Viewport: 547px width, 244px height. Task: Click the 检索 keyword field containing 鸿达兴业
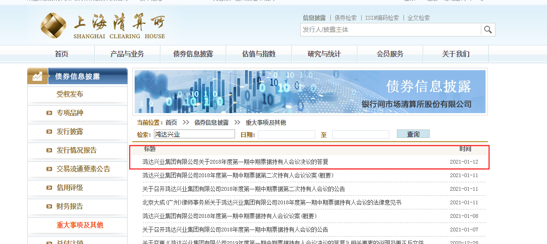(x=194, y=134)
